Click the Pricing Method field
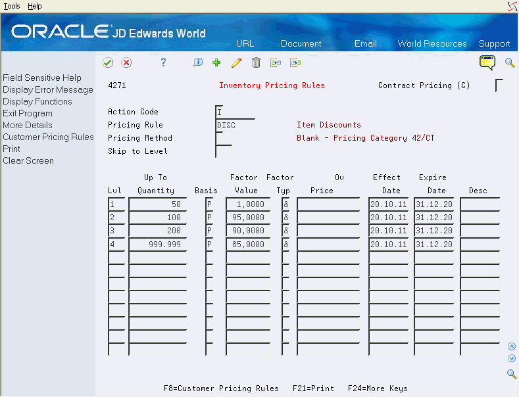 coord(219,138)
